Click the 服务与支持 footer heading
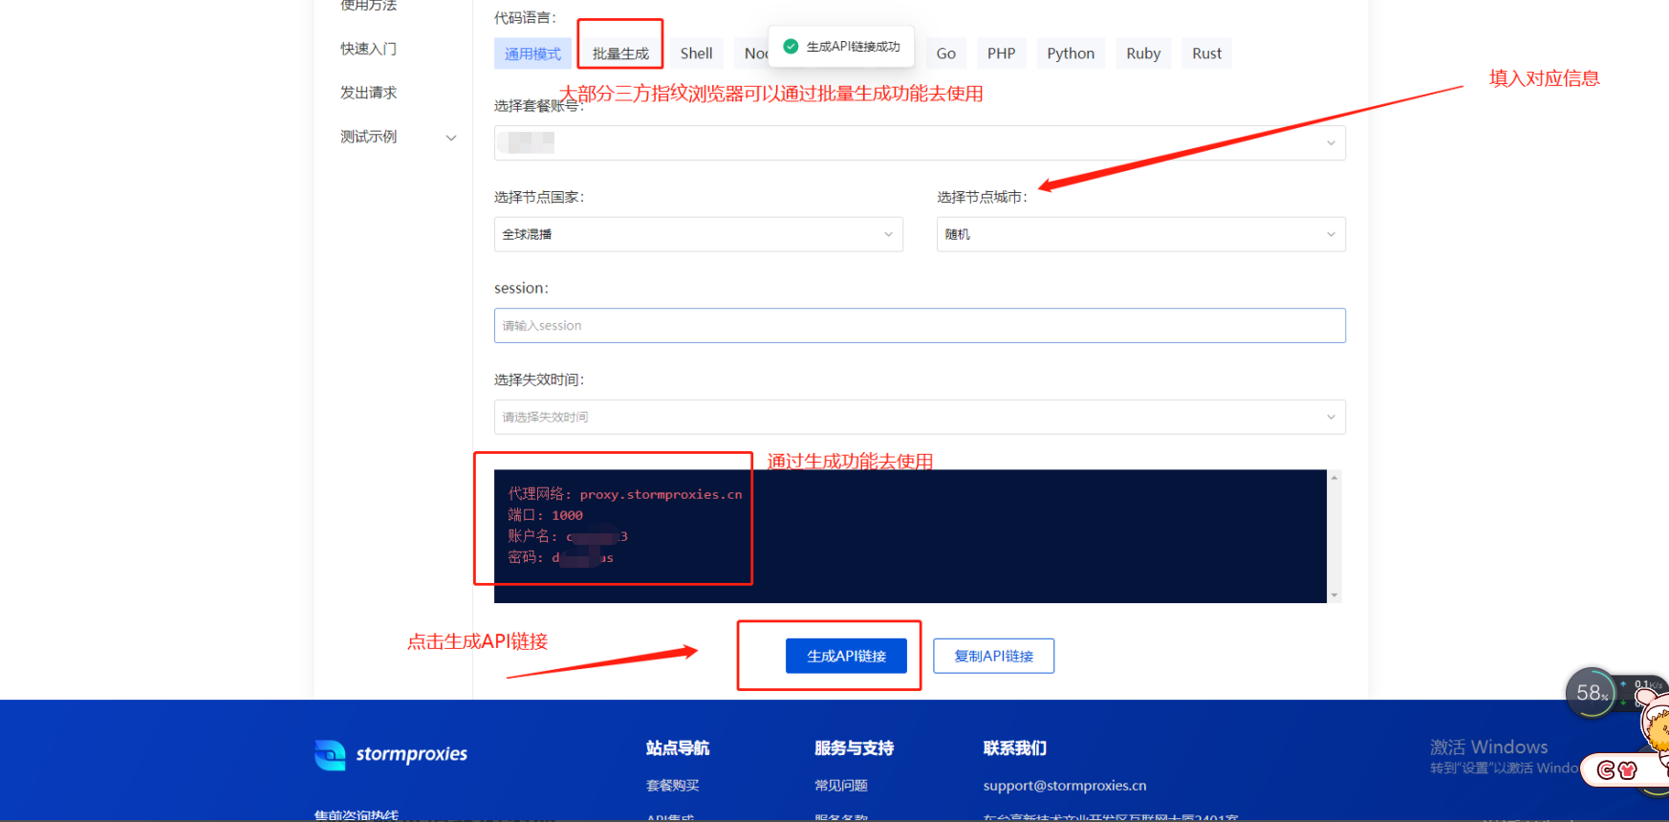 point(854,748)
